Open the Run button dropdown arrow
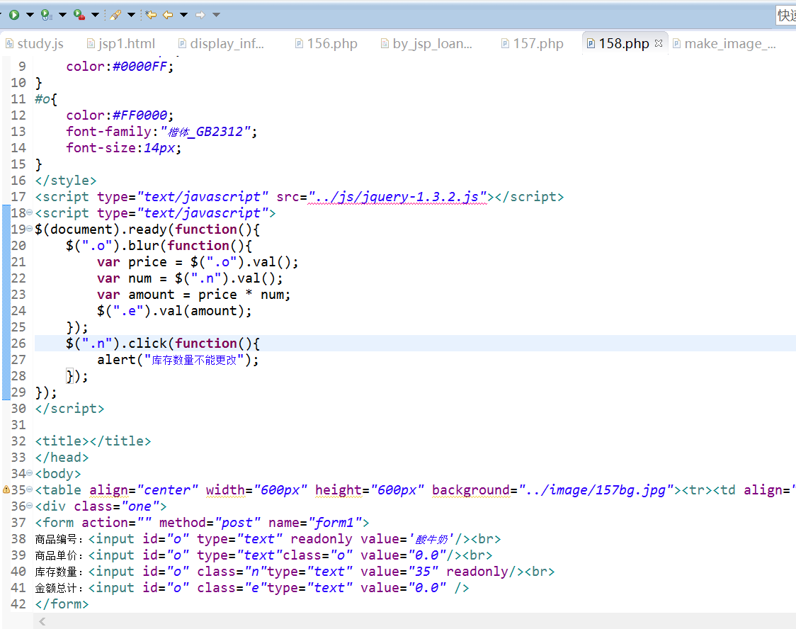 pos(30,15)
